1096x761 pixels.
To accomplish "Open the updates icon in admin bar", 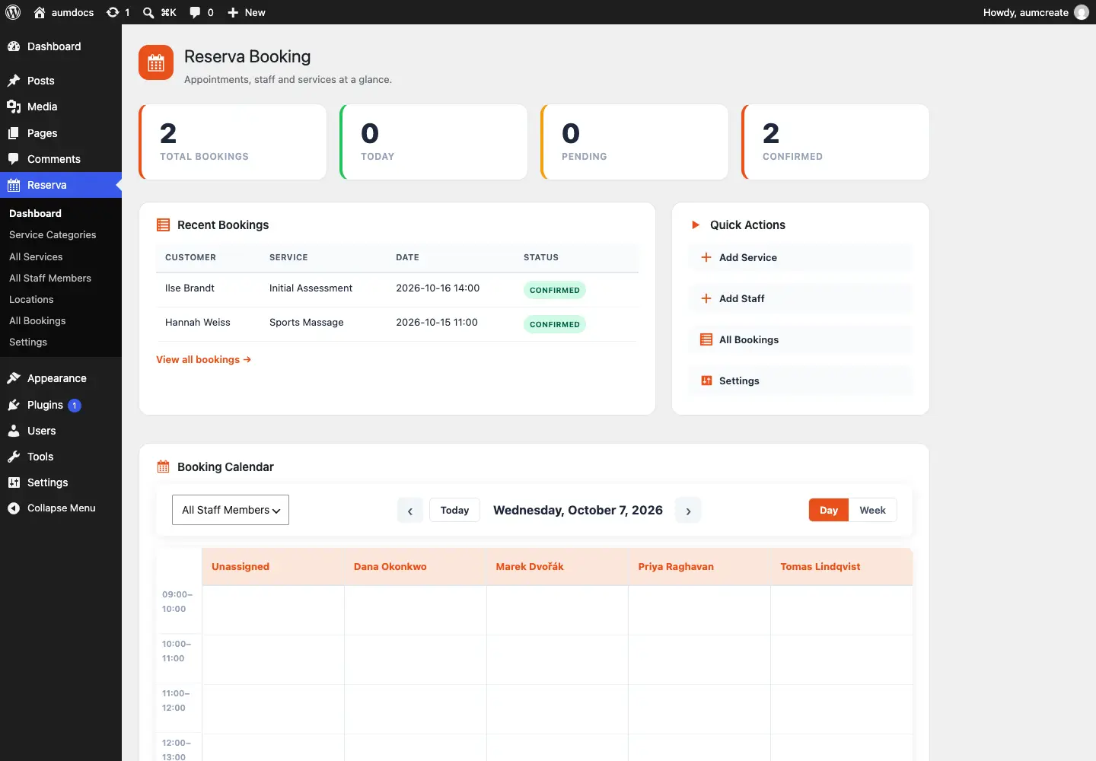I will point(113,12).
